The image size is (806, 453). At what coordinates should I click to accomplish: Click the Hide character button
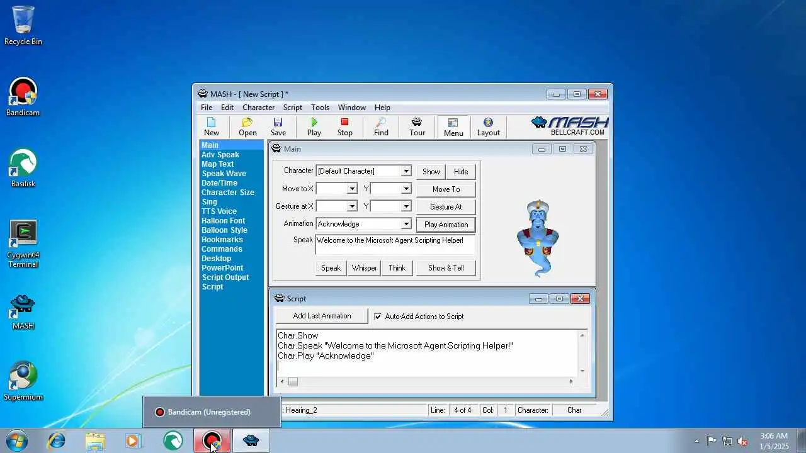[461, 172]
